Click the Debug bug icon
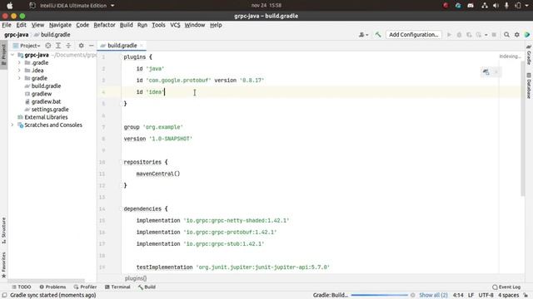 click(x=459, y=35)
